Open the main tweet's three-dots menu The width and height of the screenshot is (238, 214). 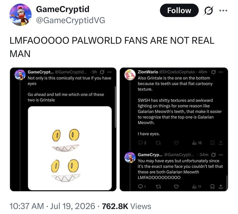(x=223, y=10)
